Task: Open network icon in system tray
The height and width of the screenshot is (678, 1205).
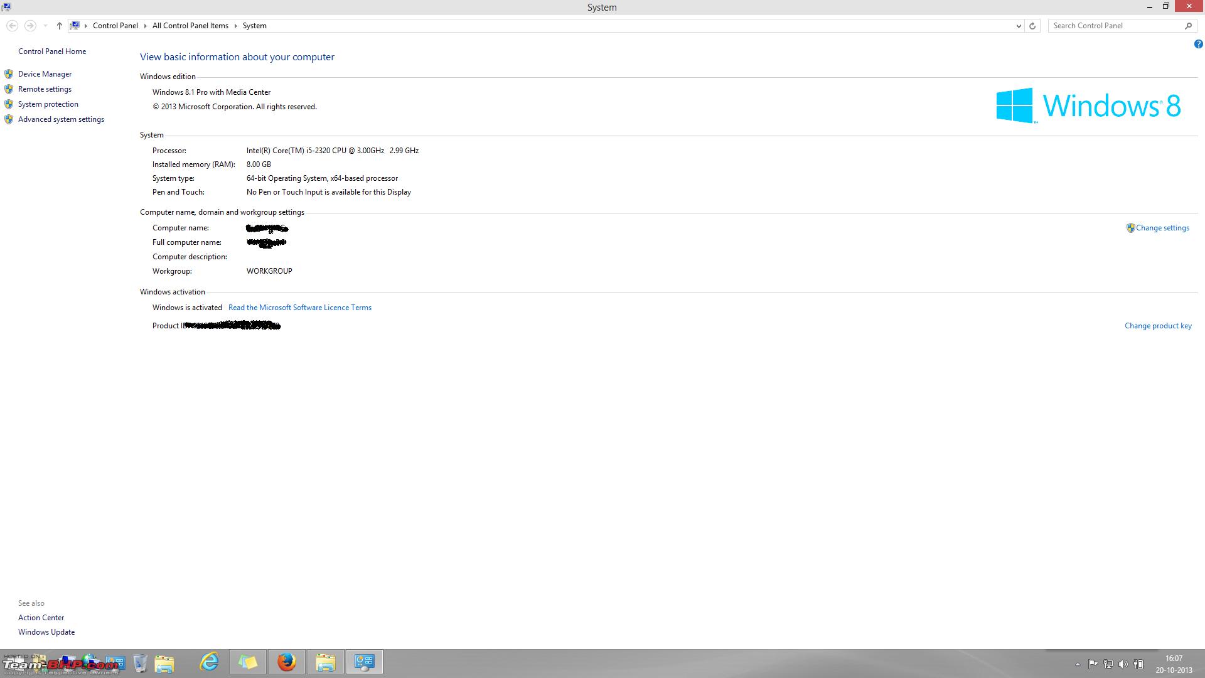Action: click(x=1108, y=664)
